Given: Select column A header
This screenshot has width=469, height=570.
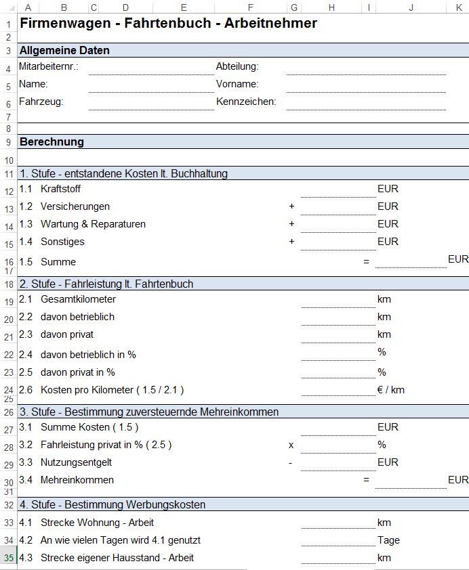Looking at the screenshot, I should [x=28, y=7].
